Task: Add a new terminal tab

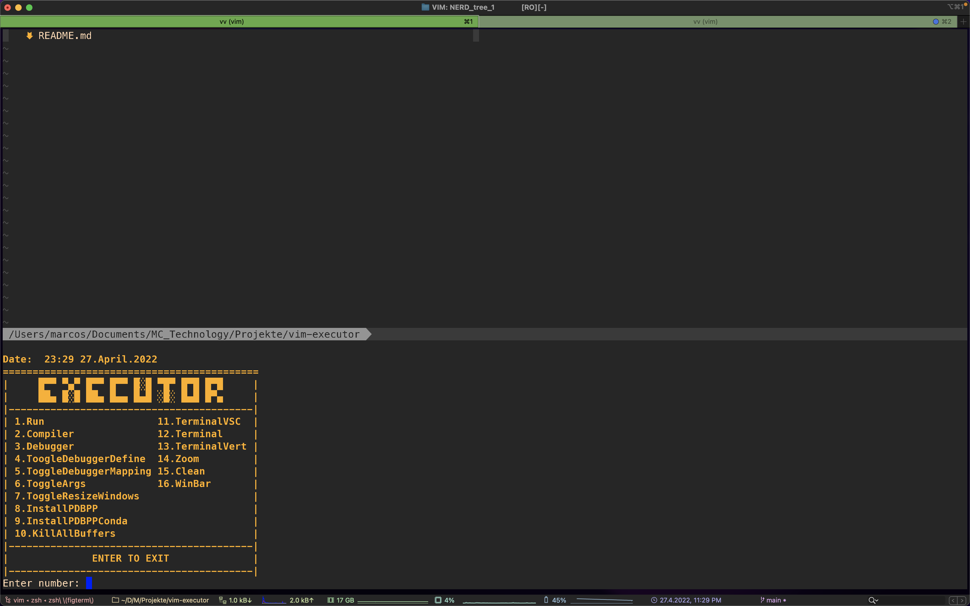Action: click(x=964, y=22)
